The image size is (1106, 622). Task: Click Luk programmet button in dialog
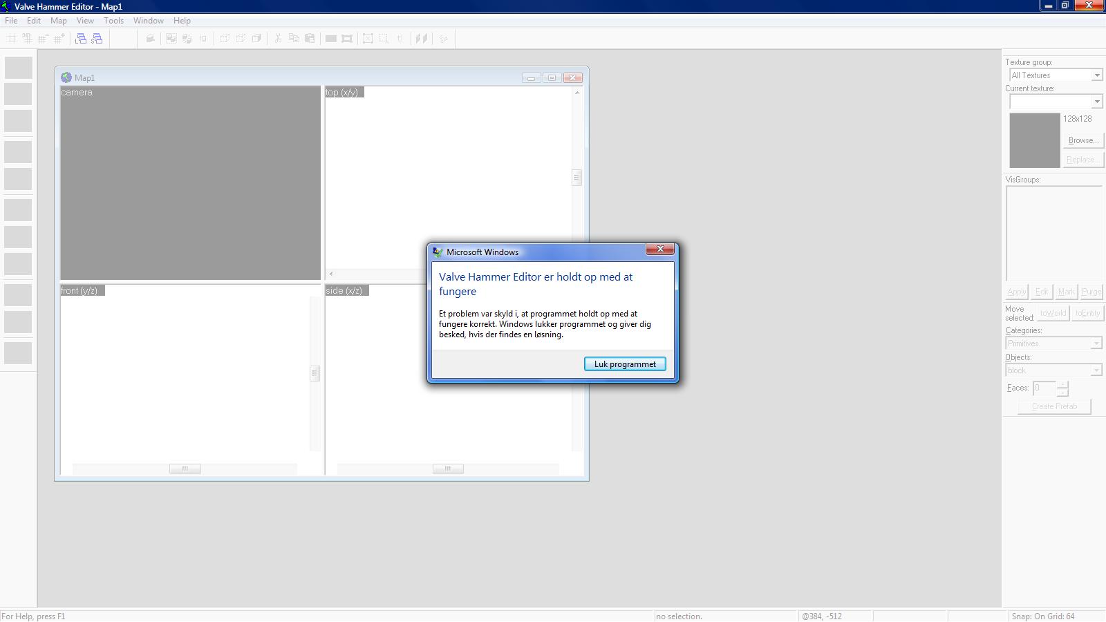coord(625,364)
